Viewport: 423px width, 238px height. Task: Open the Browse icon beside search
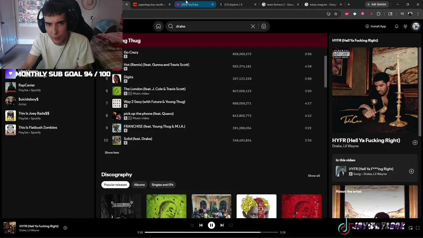coord(264,26)
